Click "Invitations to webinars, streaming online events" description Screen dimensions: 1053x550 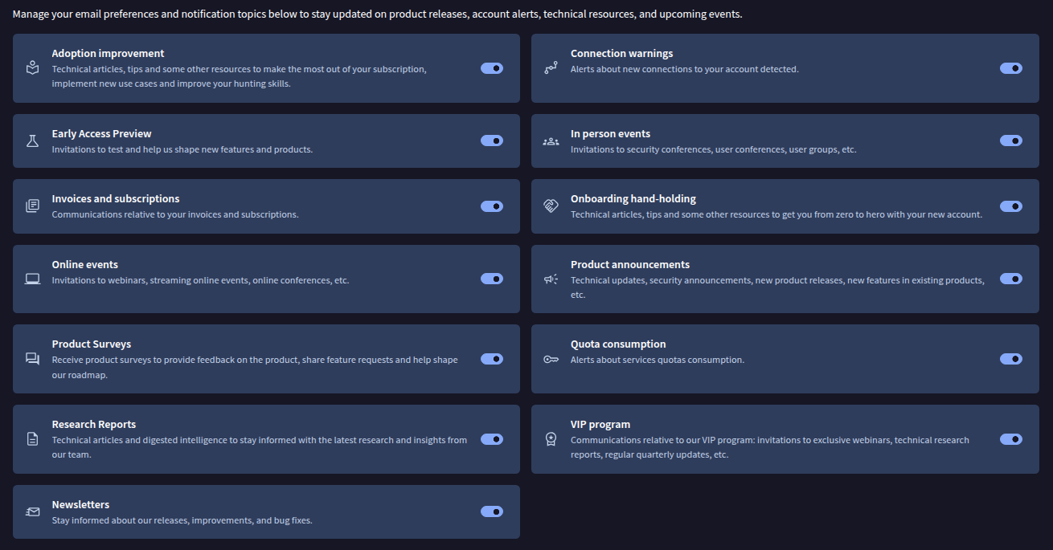[x=201, y=280]
